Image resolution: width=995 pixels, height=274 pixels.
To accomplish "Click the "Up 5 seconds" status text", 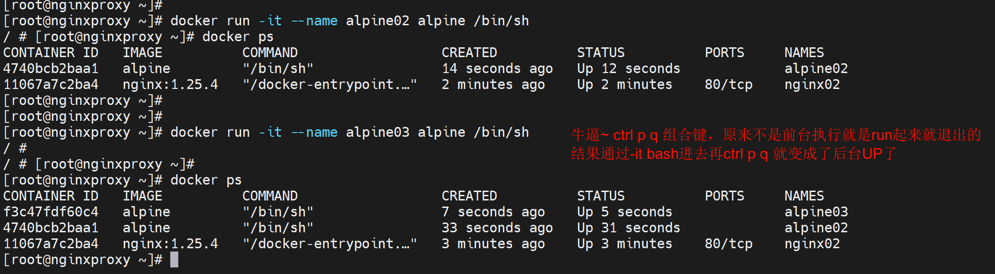I will (x=624, y=212).
